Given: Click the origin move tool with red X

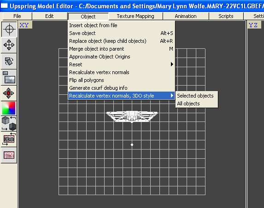Looking at the screenshot, I should pyautogui.click(x=9, y=93).
